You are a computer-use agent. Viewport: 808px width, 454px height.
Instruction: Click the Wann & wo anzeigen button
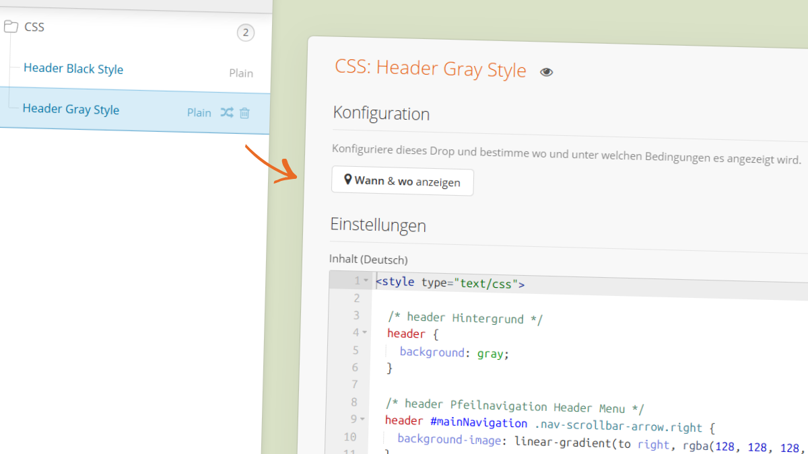point(403,182)
